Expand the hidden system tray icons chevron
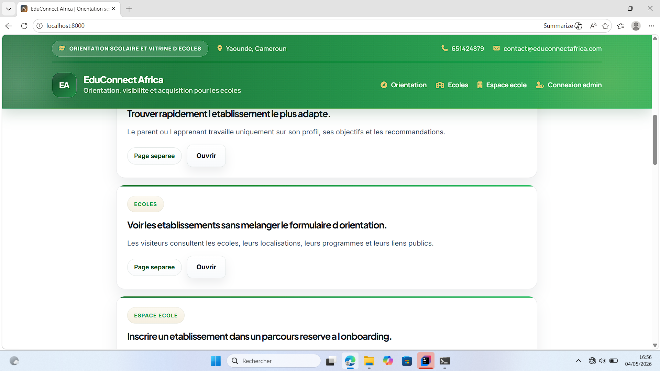 pos(579,361)
